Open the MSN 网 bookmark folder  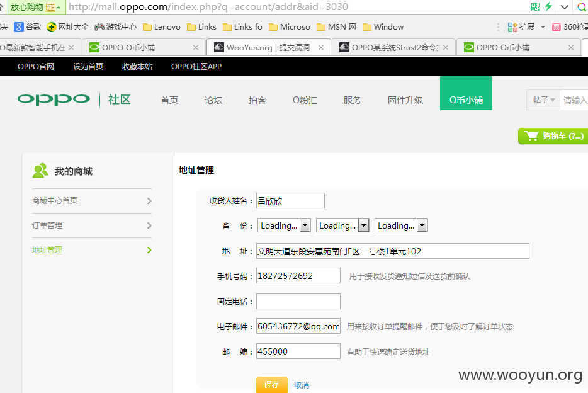(336, 27)
